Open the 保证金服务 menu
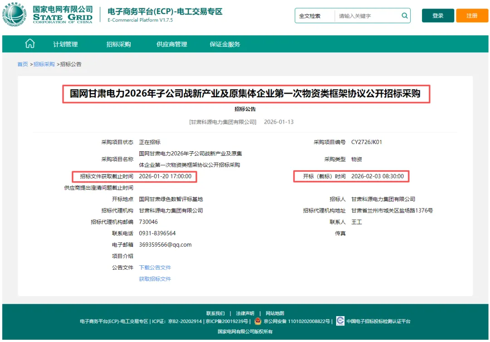490x342 pixels. pyautogui.click(x=225, y=44)
